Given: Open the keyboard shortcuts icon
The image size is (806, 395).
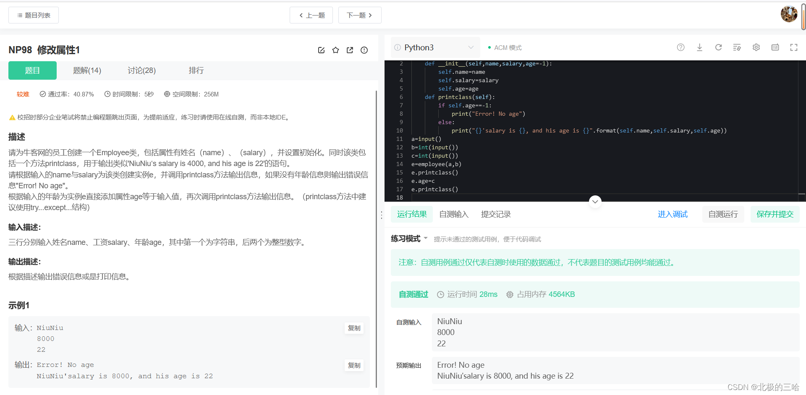Looking at the screenshot, I should [x=775, y=47].
